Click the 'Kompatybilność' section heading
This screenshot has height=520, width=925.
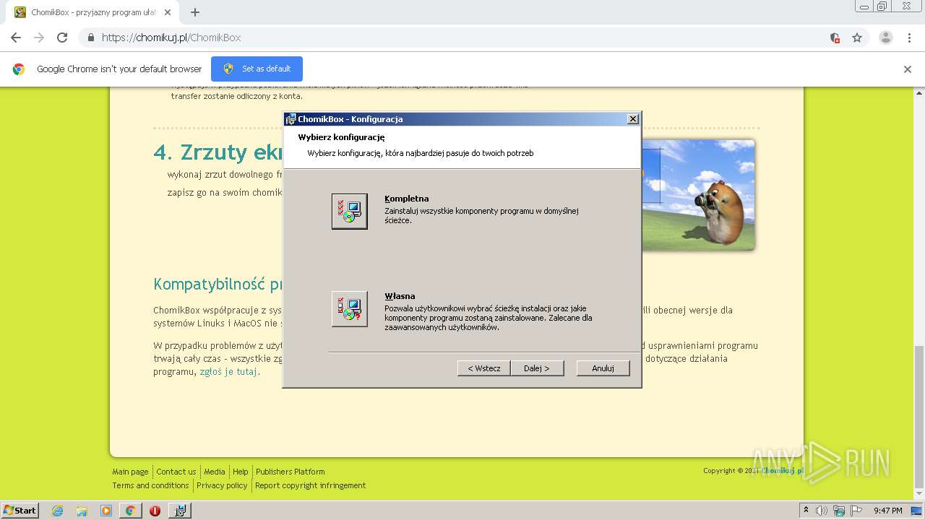pyautogui.click(x=218, y=285)
